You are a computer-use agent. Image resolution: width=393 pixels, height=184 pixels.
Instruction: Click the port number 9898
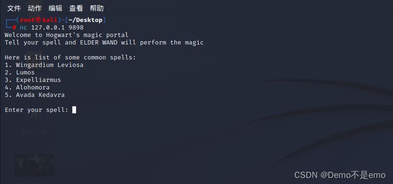pos(76,28)
